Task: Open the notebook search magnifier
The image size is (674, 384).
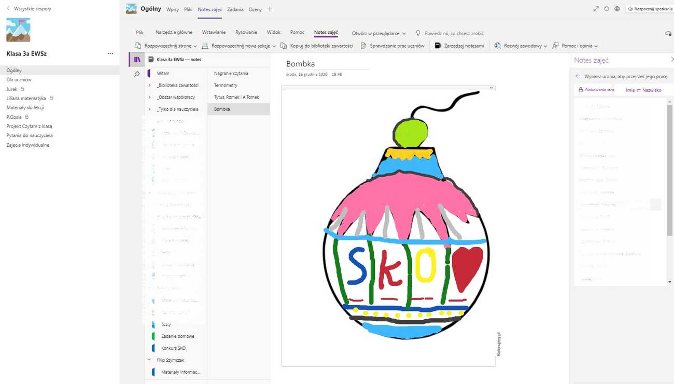Action: (x=137, y=74)
